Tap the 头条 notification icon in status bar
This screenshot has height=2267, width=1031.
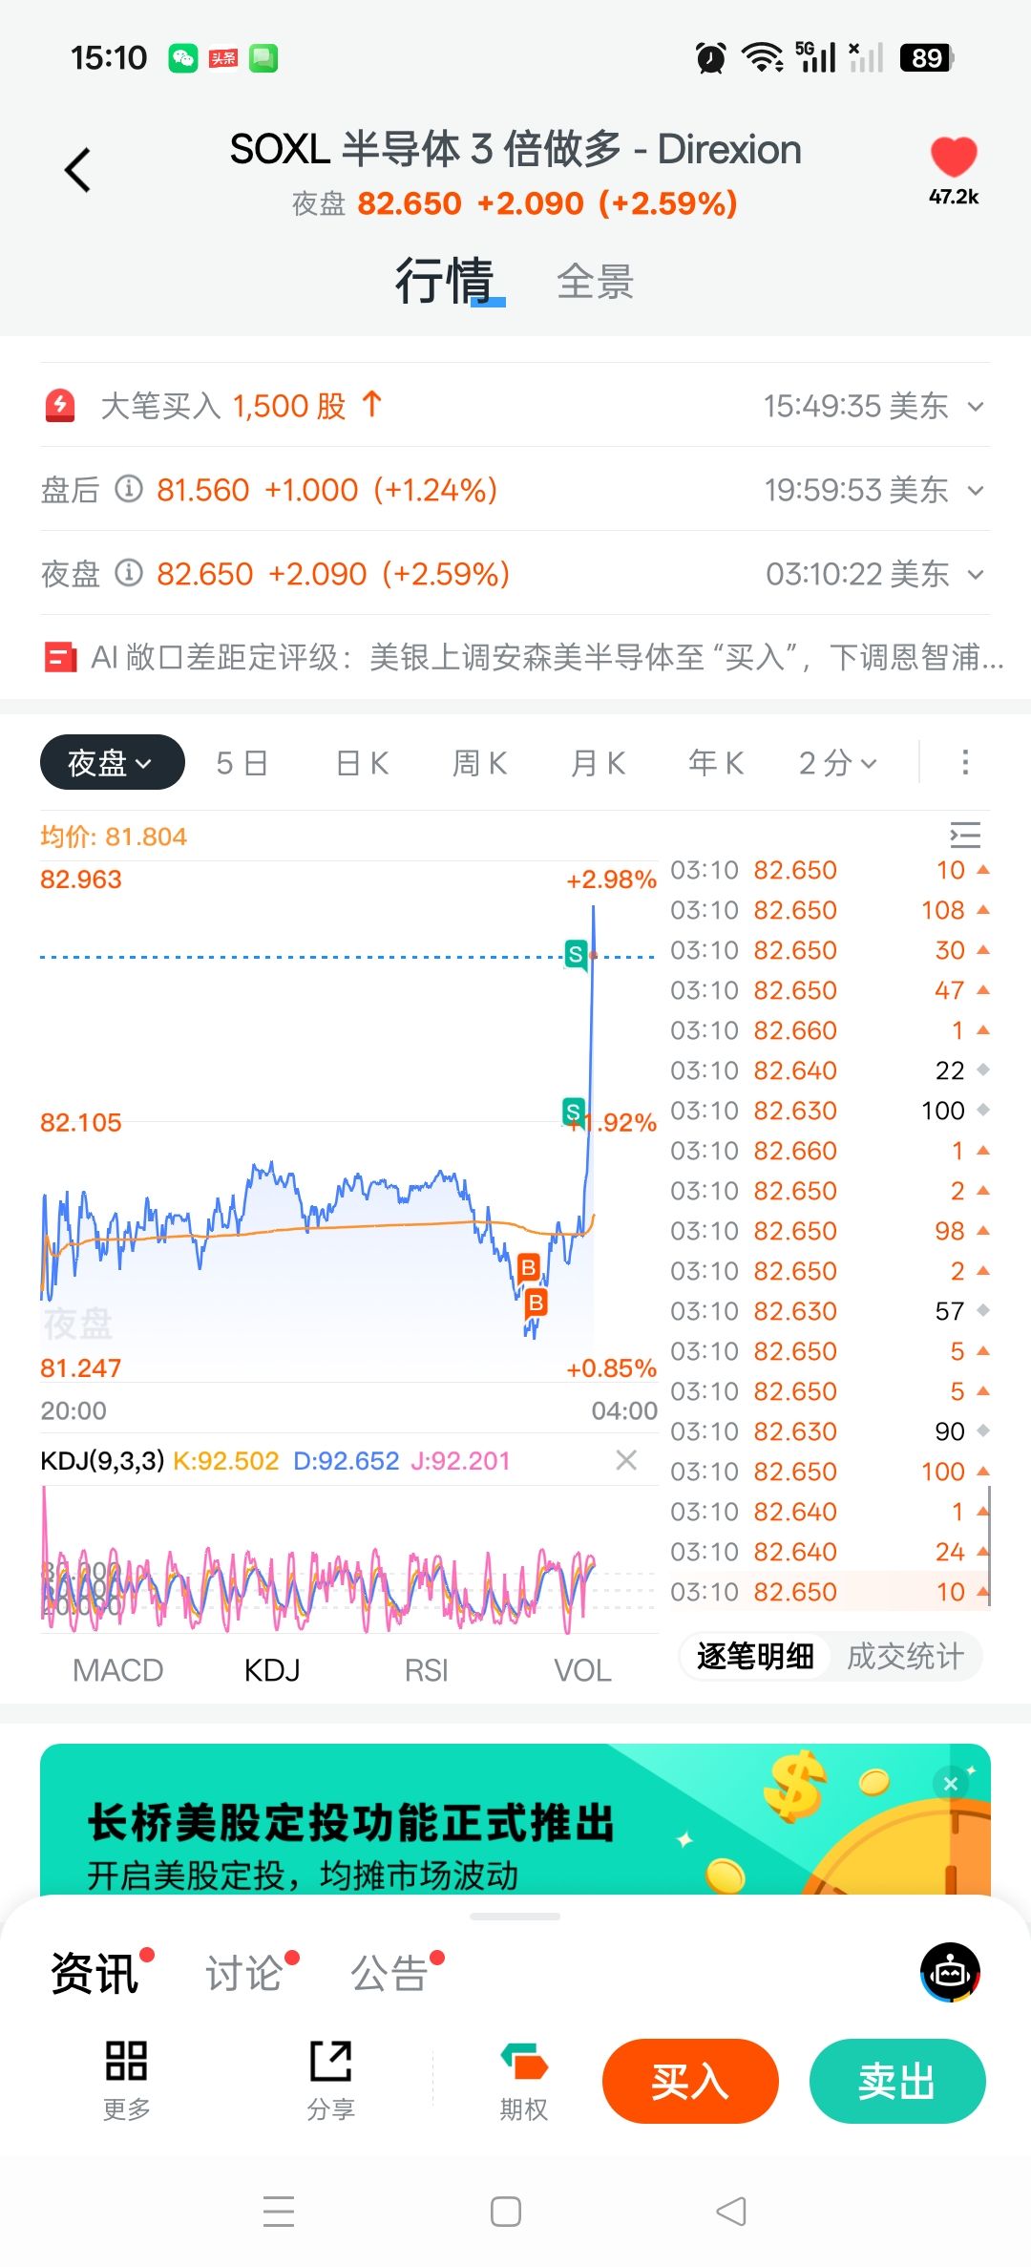223,58
